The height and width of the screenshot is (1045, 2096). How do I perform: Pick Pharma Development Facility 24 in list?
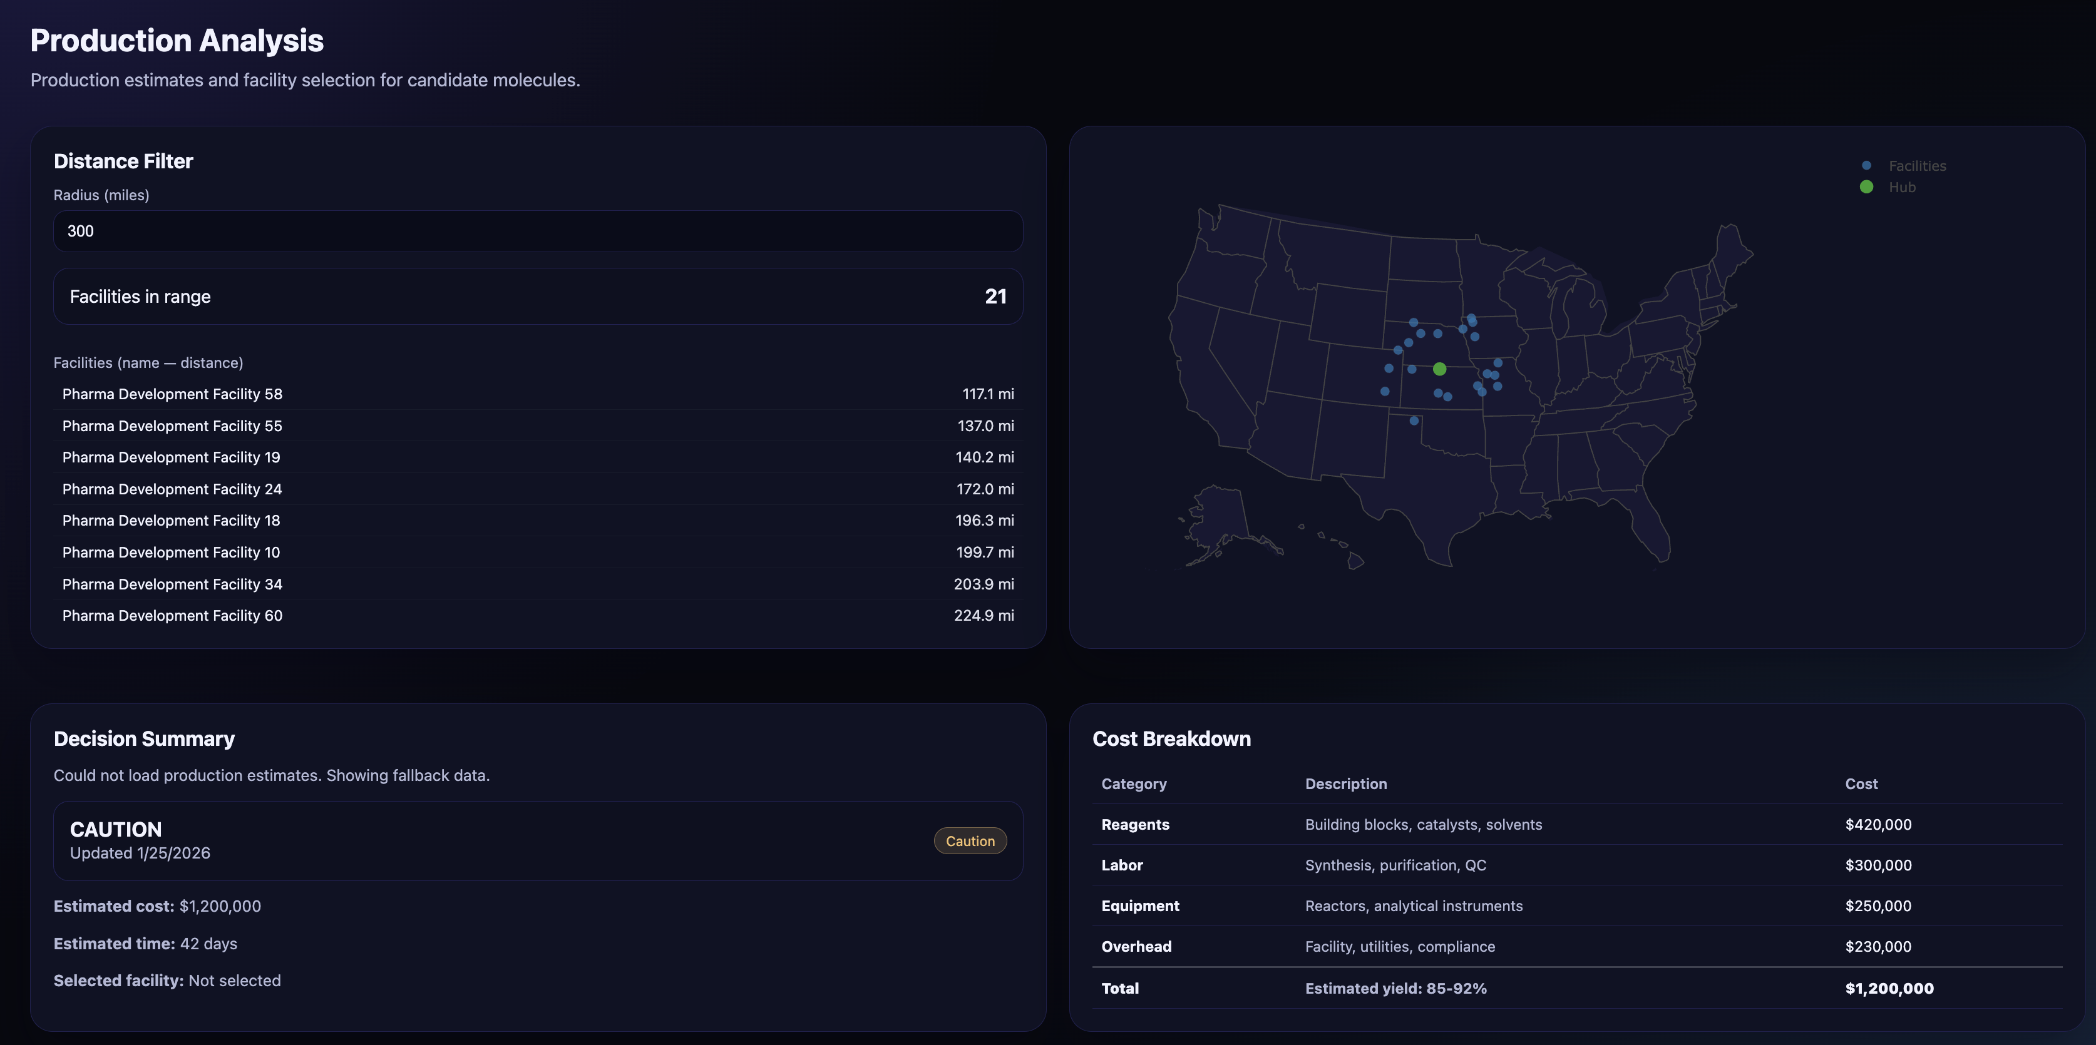pyautogui.click(x=173, y=489)
